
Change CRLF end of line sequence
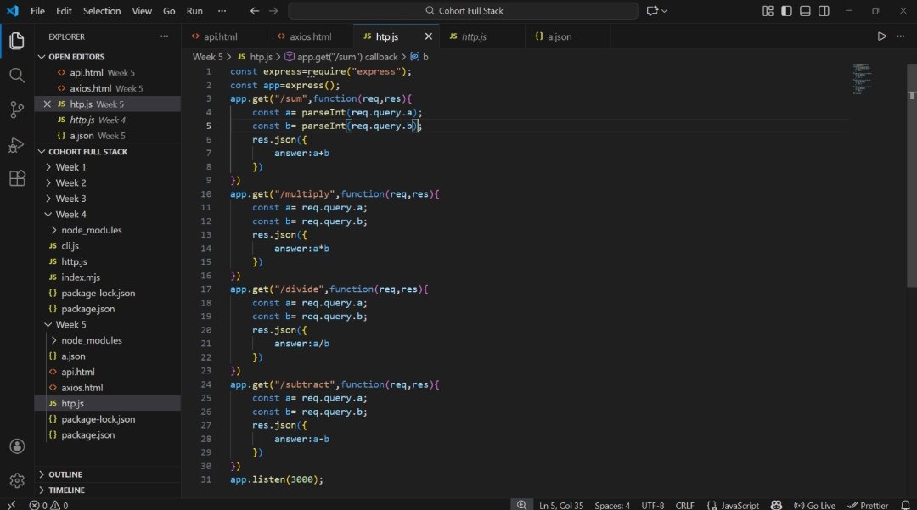[x=685, y=505]
